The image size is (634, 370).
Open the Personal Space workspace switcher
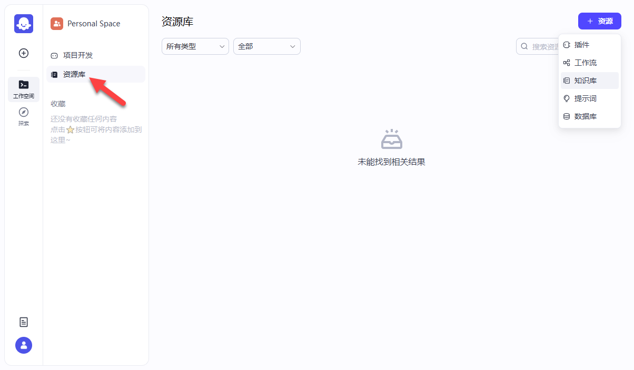tap(87, 23)
